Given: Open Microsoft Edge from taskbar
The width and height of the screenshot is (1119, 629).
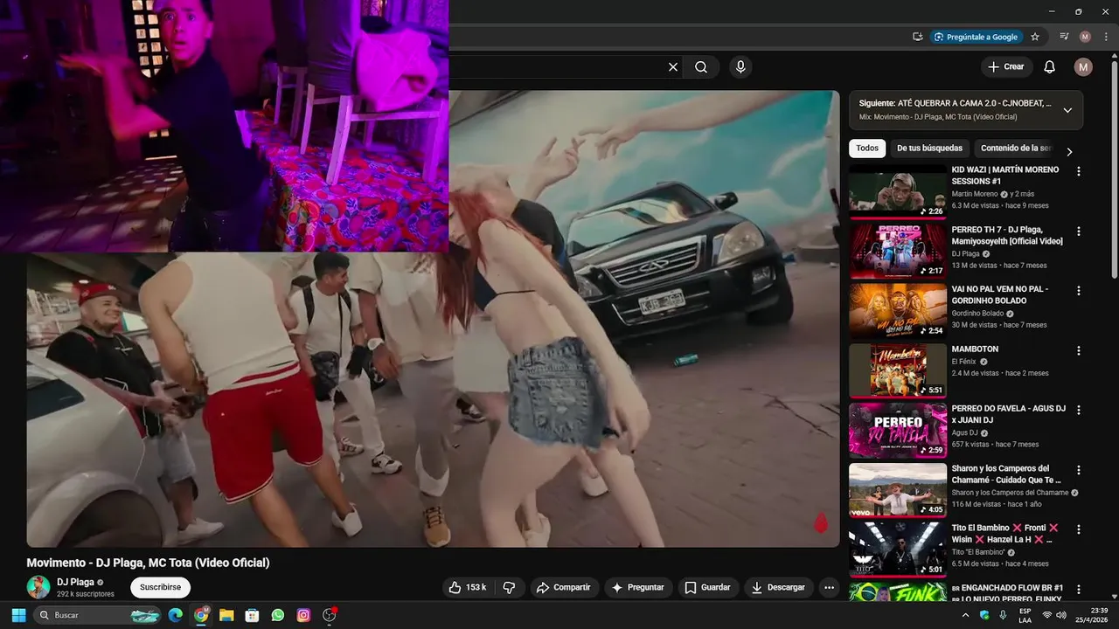Looking at the screenshot, I should point(175,615).
